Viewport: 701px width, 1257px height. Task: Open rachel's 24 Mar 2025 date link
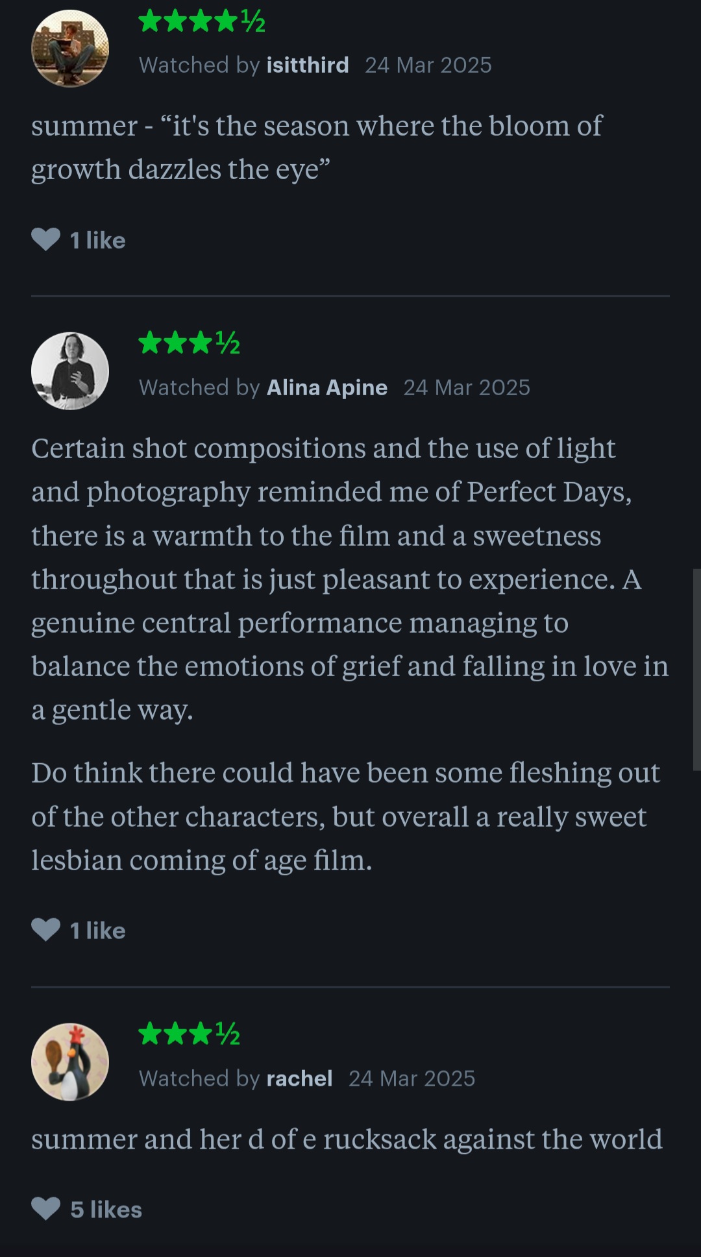412,1078
